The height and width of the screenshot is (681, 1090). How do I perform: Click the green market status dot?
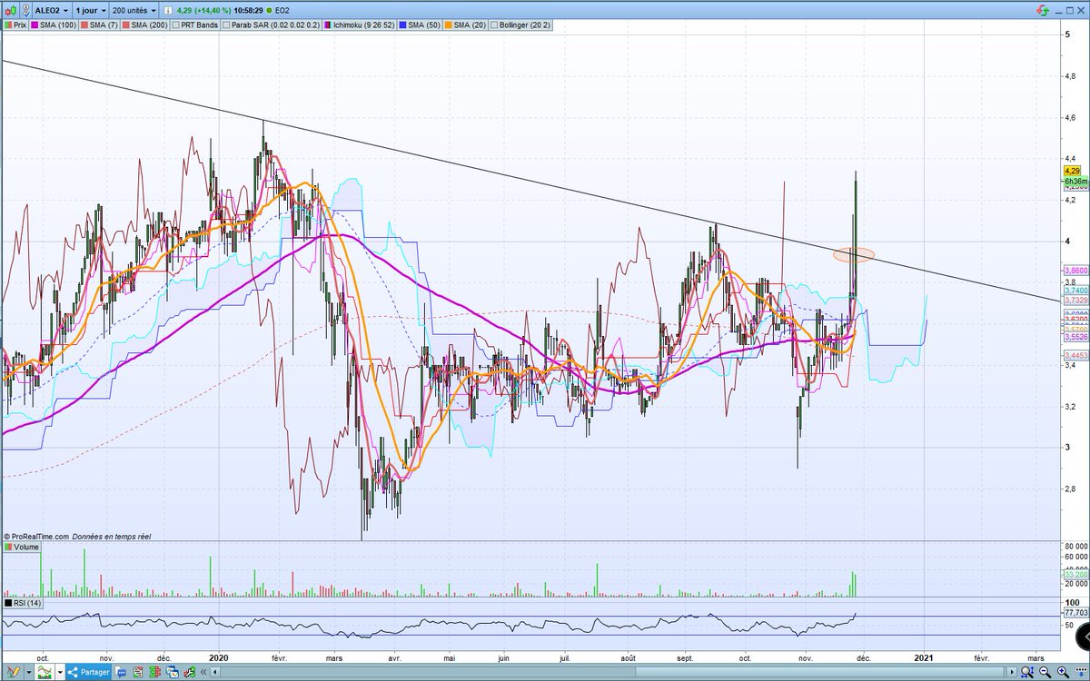tap(269, 11)
